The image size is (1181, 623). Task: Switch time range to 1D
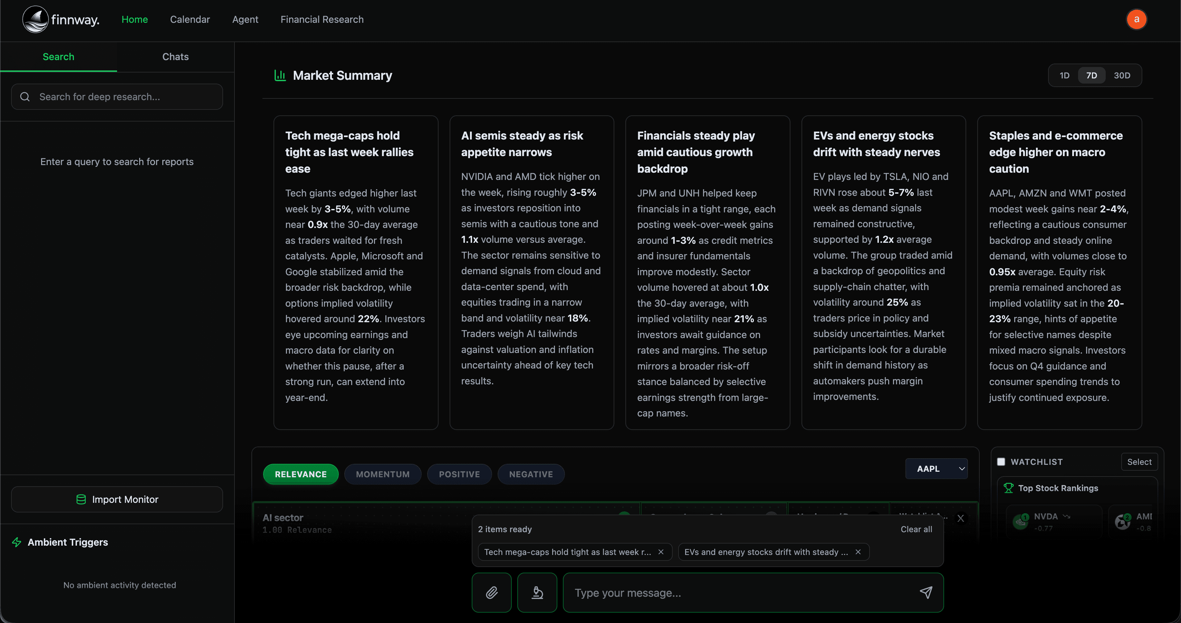pos(1064,75)
